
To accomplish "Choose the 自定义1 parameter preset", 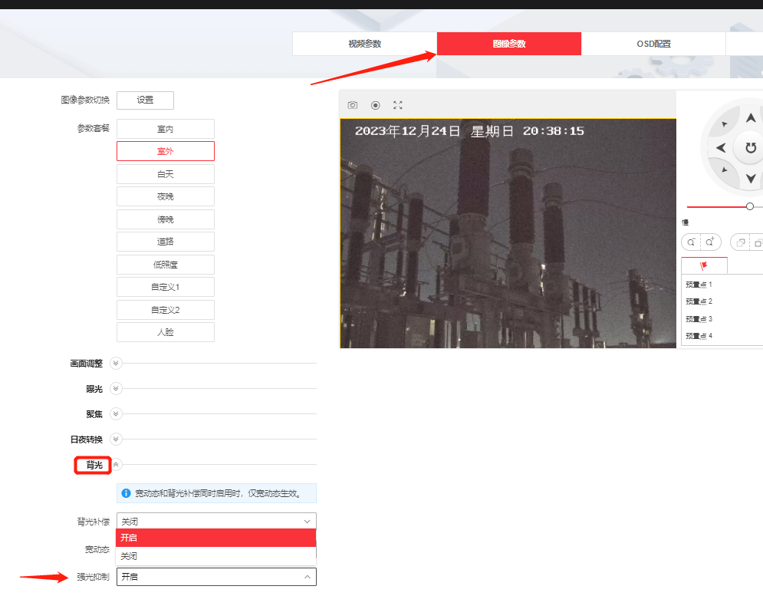I will (166, 287).
